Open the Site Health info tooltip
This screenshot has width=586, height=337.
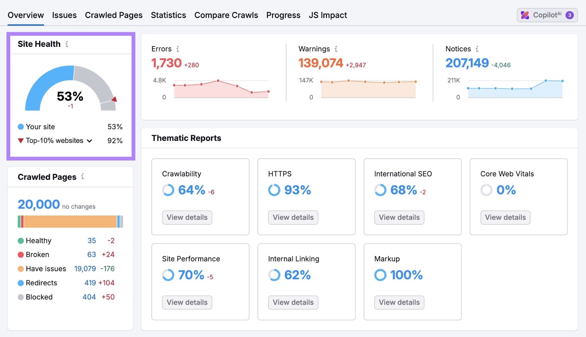[x=67, y=44]
